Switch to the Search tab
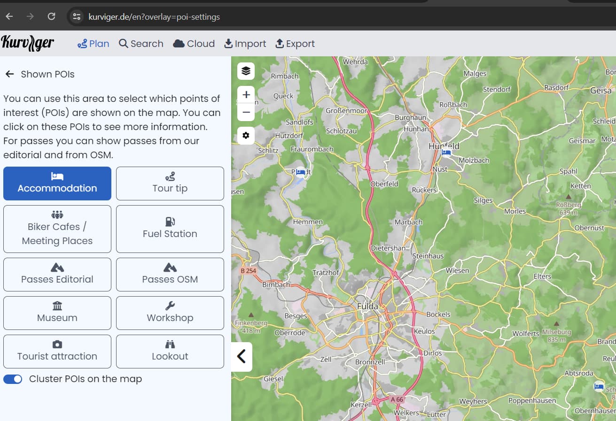The image size is (616, 421). pos(141,44)
